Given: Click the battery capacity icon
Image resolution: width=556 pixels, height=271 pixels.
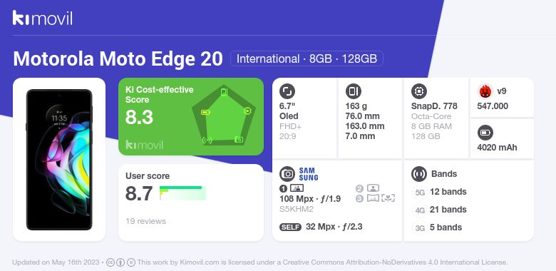Looking at the screenshot, I should [x=485, y=133].
